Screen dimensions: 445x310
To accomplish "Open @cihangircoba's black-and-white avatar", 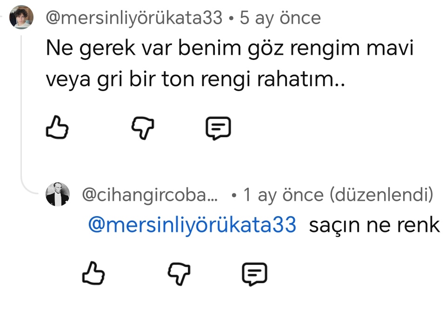I will point(58,194).
